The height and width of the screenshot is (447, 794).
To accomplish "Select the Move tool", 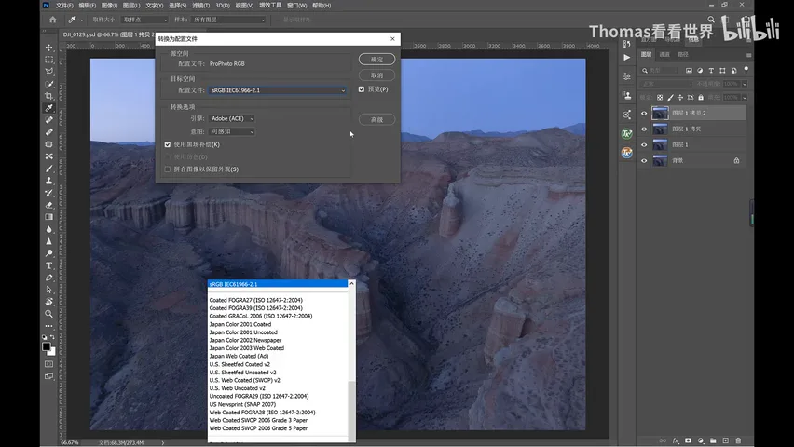I will click(49, 47).
